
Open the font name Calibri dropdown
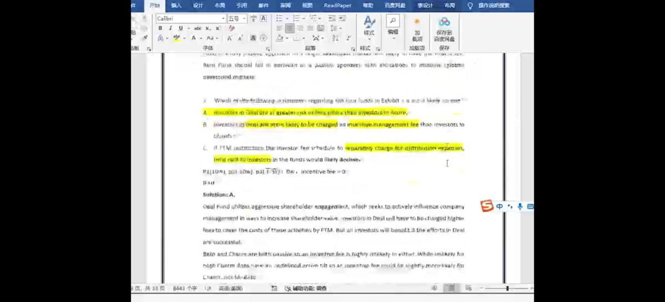coord(223,19)
